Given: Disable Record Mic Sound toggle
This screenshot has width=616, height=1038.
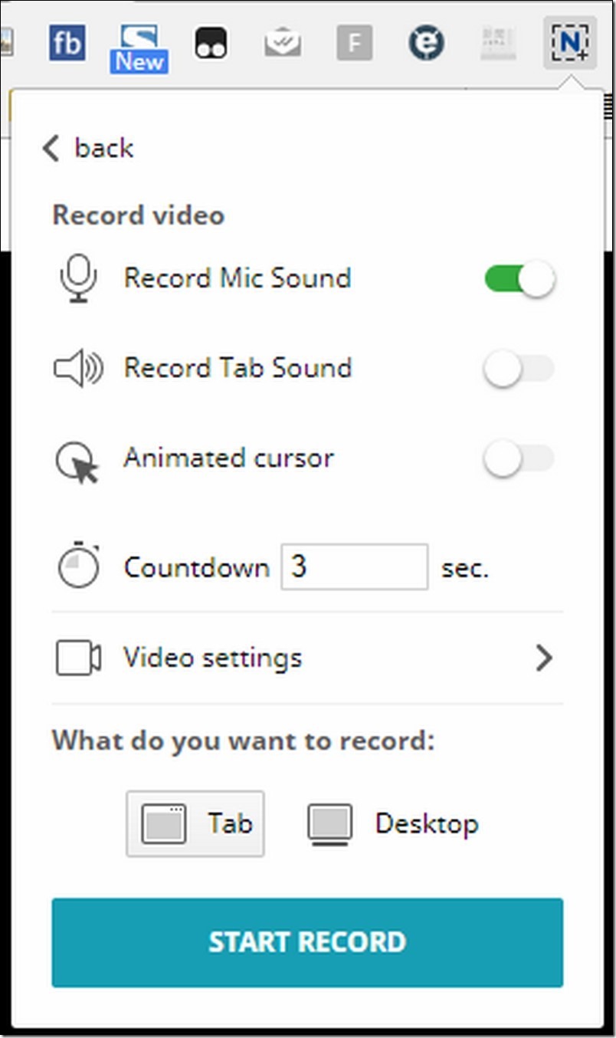Looking at the screenshot, I should point(519,279).
